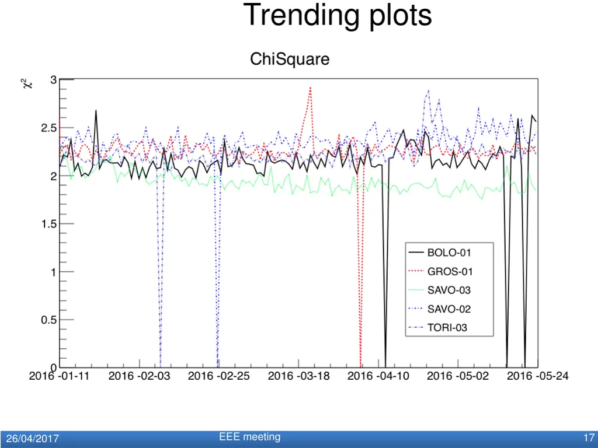Click the footer date 26/04/2017

pos(33,439)
